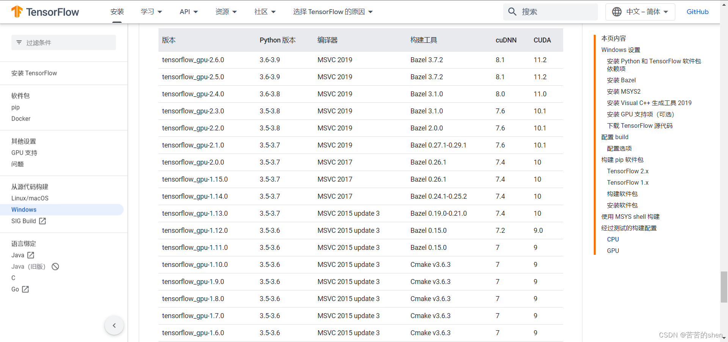The image size is (728, 342).
Task: Click Bazel 0.27.1-0.29.1 cell
Action: click(x=438, y=145)
